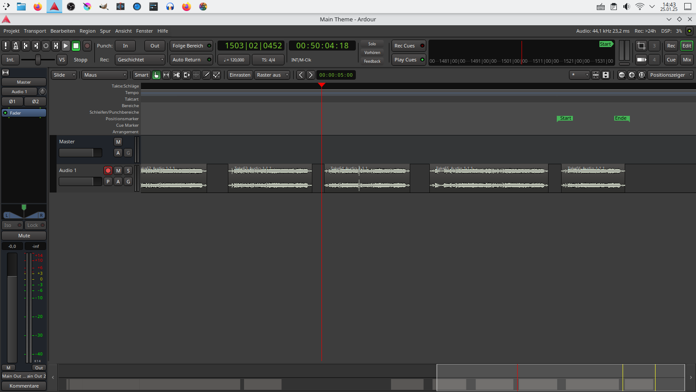The image size is (696, 392).
Task: Toggle Folge Bereich option
Action: click(x=191, y=46)
